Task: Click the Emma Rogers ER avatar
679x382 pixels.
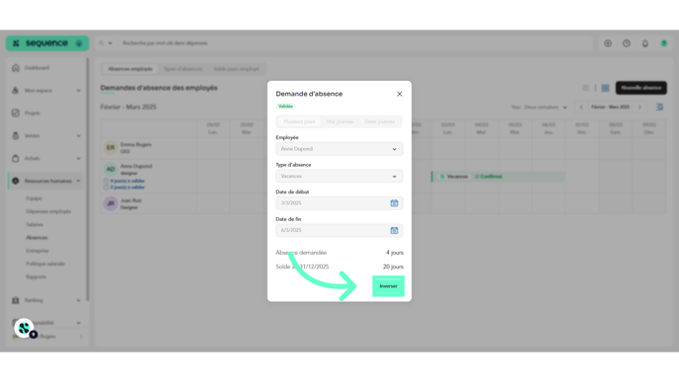Action: coord(111,148)
